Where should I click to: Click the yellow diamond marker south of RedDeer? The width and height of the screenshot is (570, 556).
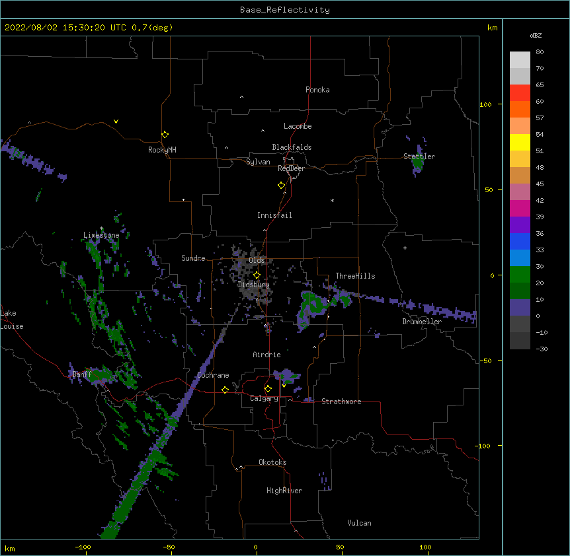coord(281,185)
